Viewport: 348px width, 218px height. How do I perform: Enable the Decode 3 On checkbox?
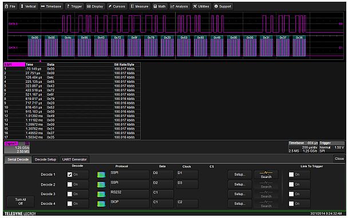coord(70,194)
